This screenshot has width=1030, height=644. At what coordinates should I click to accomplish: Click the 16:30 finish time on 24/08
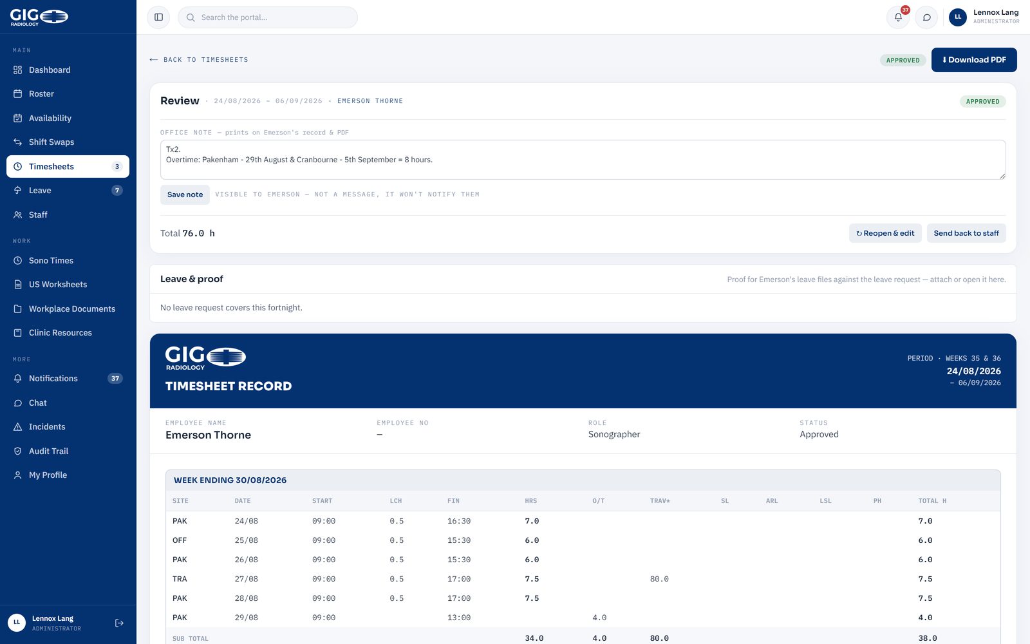(x=459, y=521)
